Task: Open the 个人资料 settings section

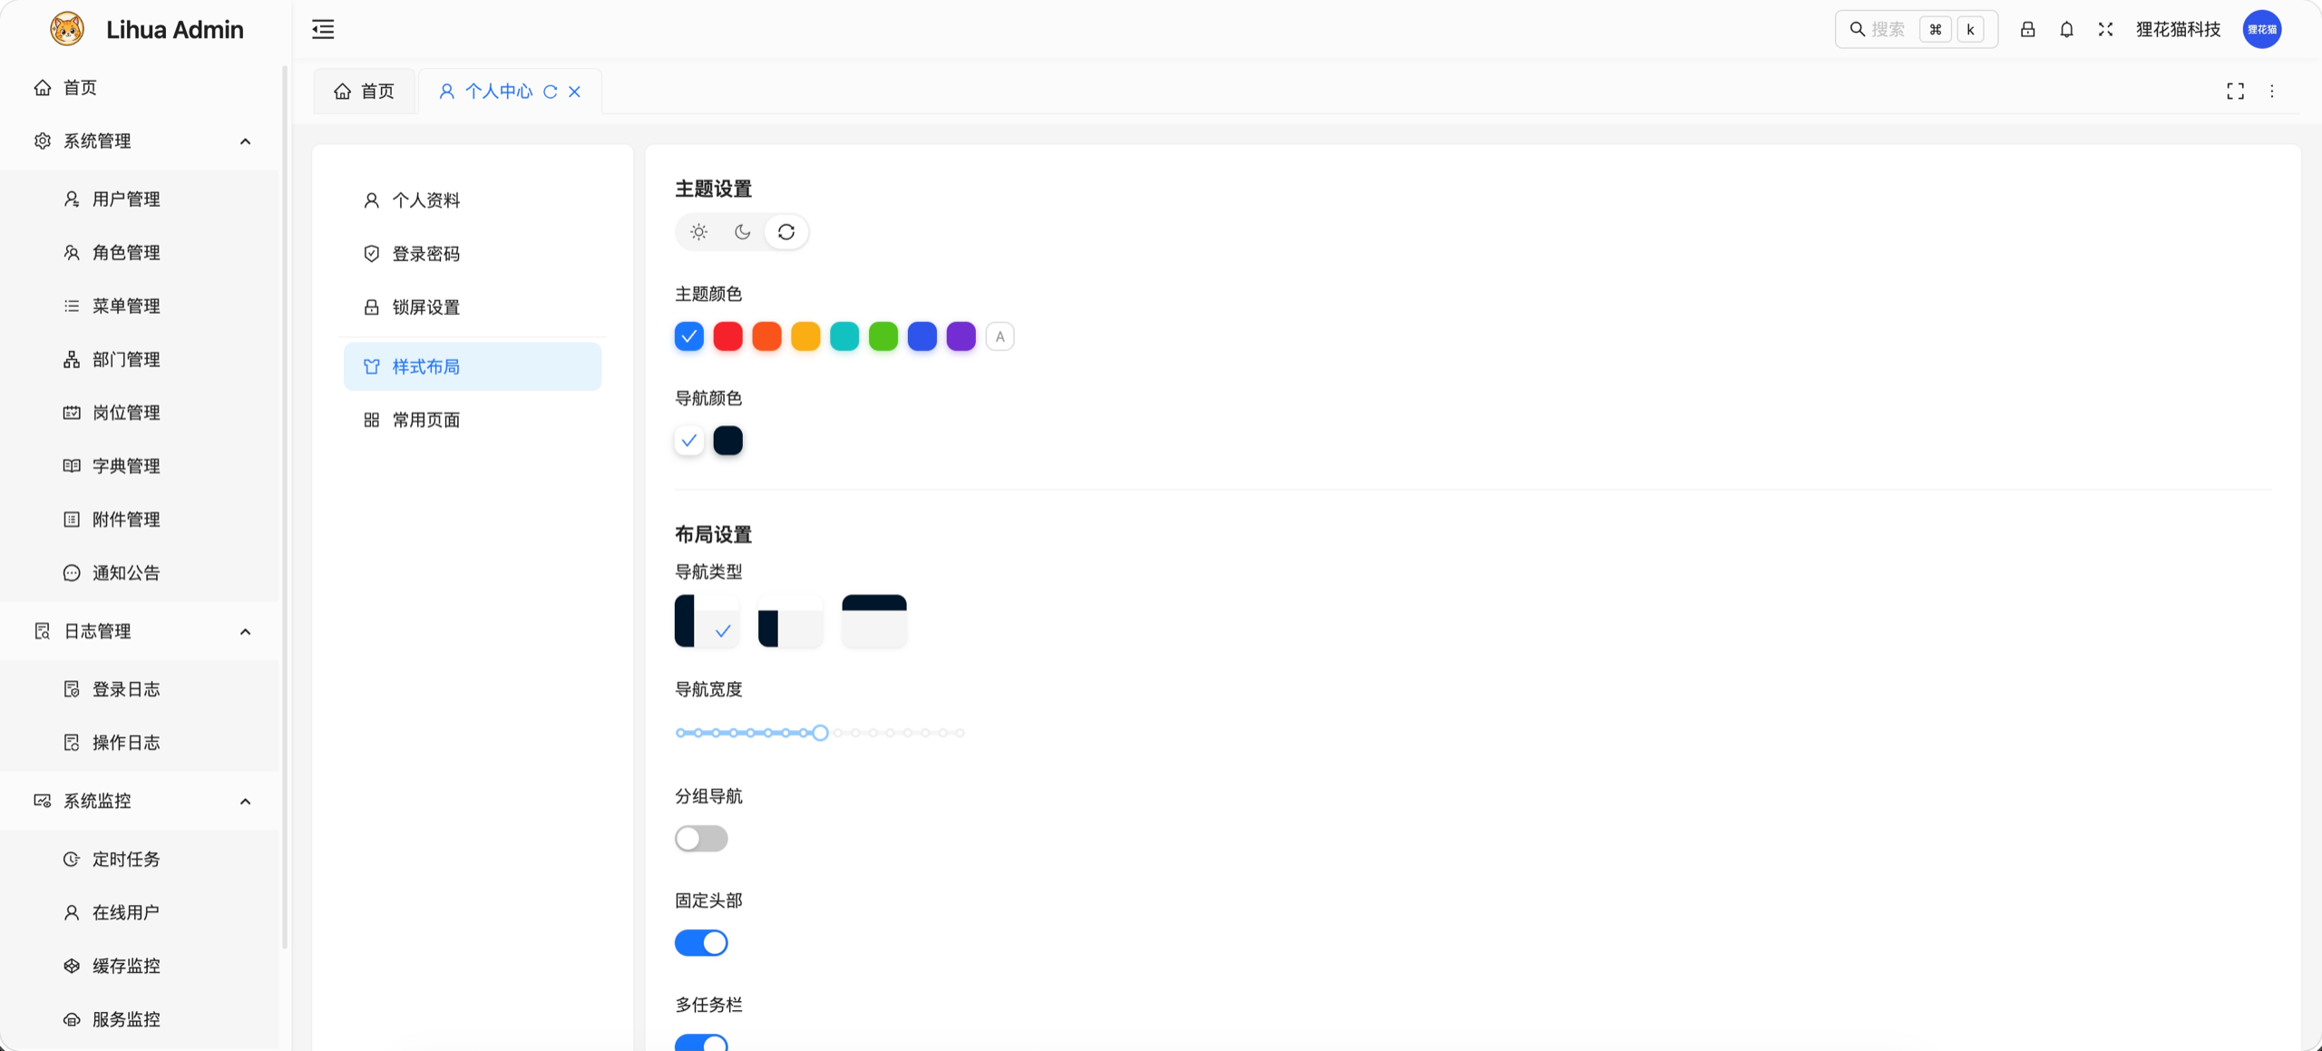Action: 473,200
